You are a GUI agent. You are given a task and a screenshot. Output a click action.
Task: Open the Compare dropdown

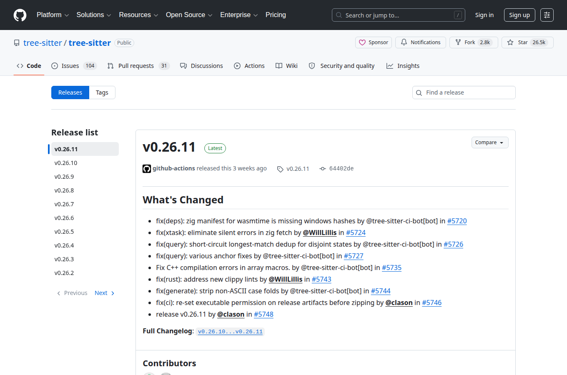click(x=490, y=142)
